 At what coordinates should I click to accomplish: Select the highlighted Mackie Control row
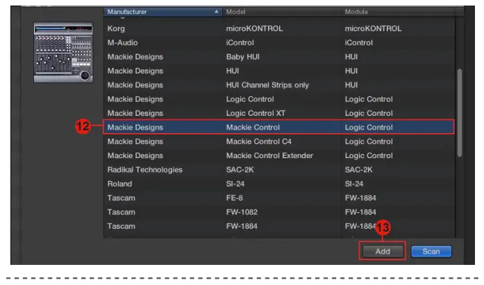pos(279,128)
